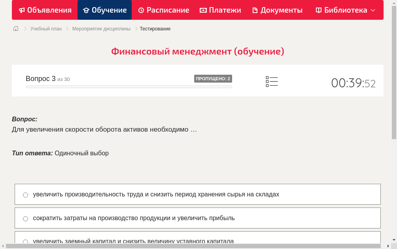Image resolution: width=397 pixels, height=249 pixels.
Task: Click the megaphone icon for Объявления
Action: coord(21,10)
